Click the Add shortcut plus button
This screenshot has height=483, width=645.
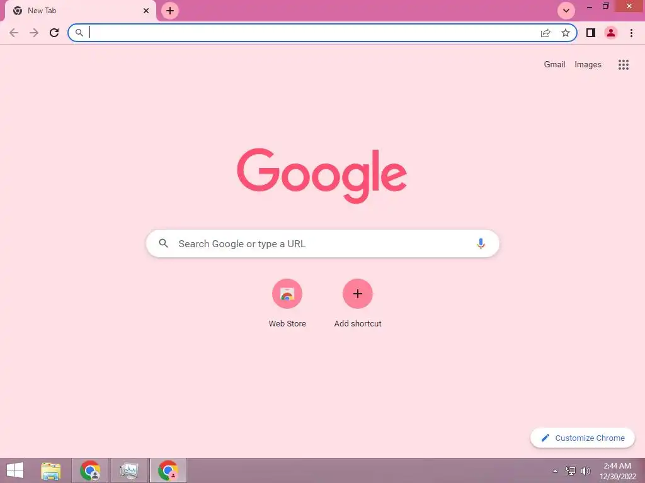tap(358, 294)
